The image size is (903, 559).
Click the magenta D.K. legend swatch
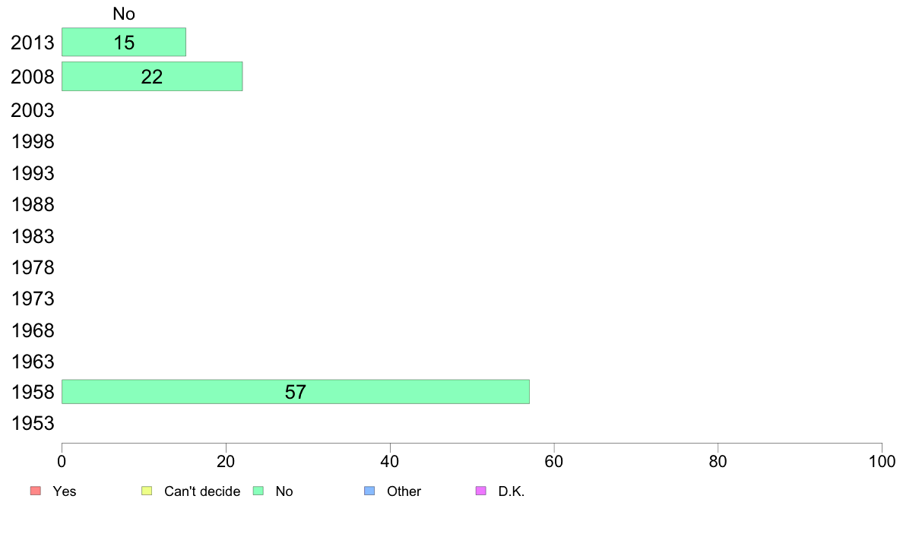pos(481,491)
